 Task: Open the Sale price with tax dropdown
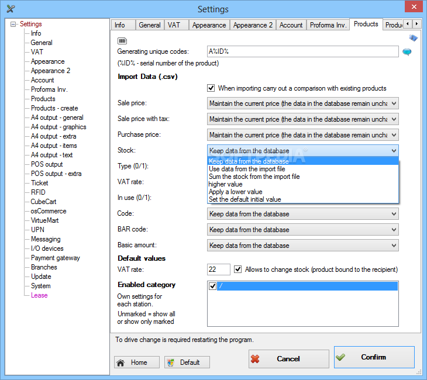303,119
